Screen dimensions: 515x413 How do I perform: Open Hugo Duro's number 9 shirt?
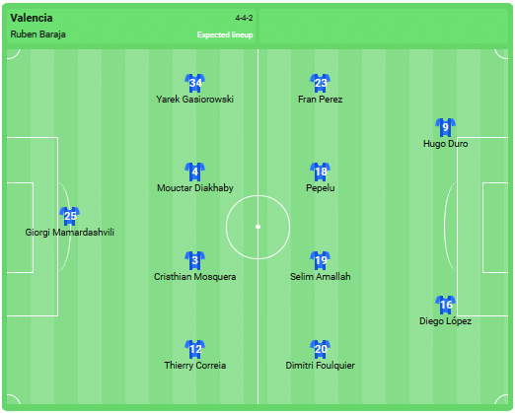coord(446,127)
